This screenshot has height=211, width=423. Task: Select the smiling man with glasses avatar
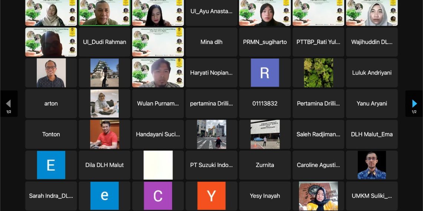(51, 73)
